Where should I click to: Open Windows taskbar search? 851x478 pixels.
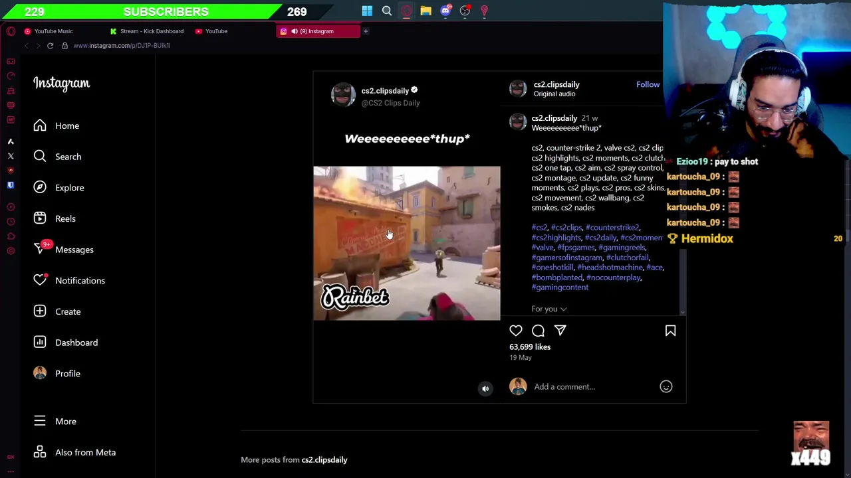click(386, 11)
